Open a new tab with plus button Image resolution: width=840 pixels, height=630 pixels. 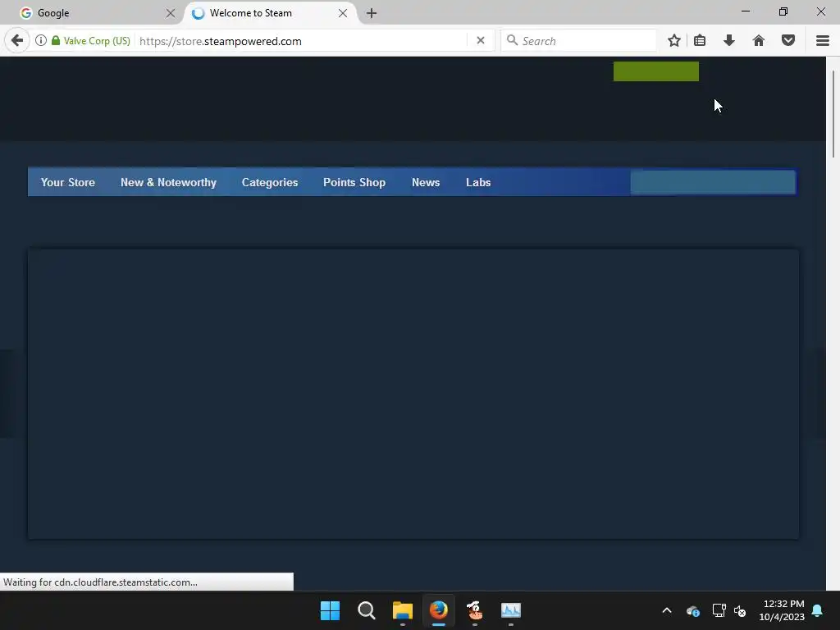372,13
